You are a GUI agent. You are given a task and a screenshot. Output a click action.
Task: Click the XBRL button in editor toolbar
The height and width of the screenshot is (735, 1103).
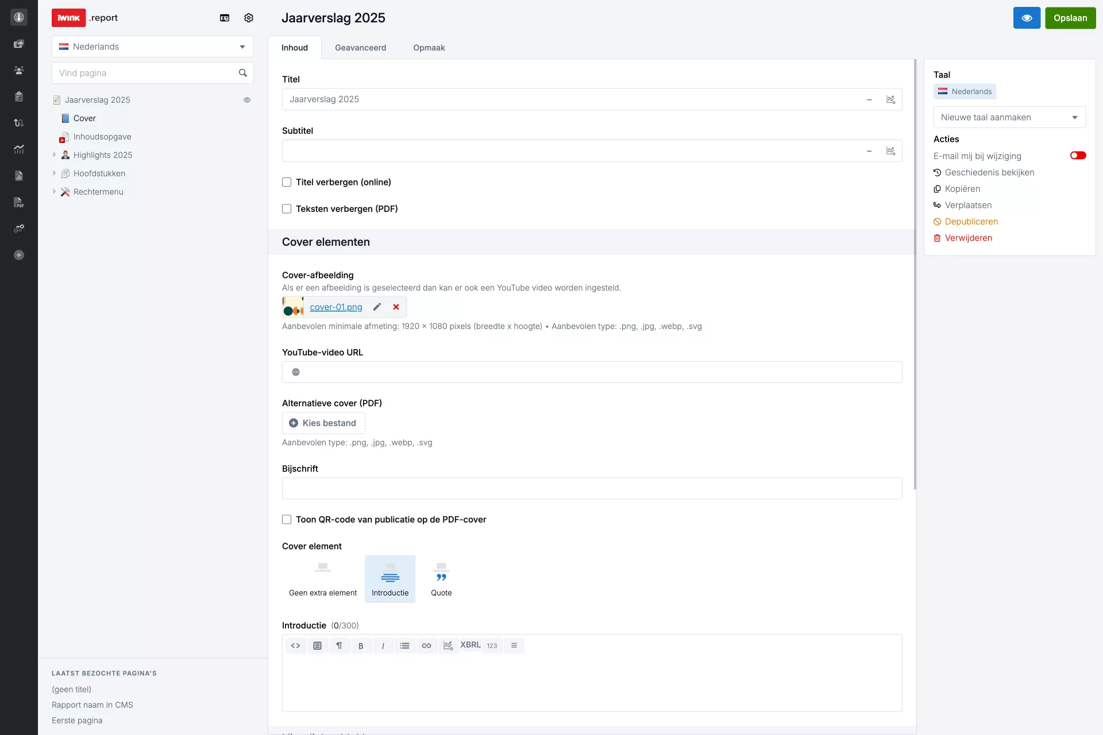(x=470, y=645)
